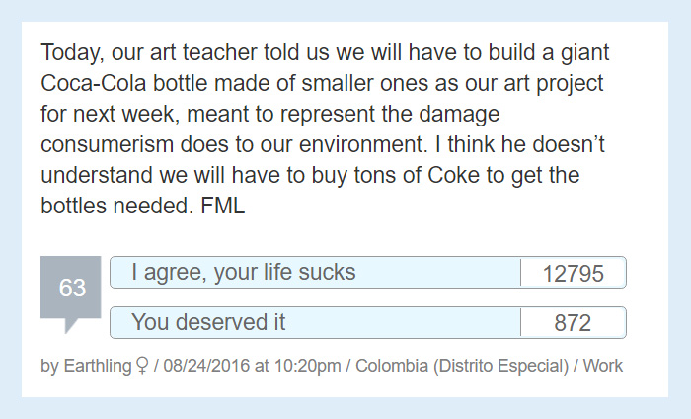This screenshot has width=691, height=419.
Task: Click the pointed tail of the comment bubble
Action: tap(71, 326)
